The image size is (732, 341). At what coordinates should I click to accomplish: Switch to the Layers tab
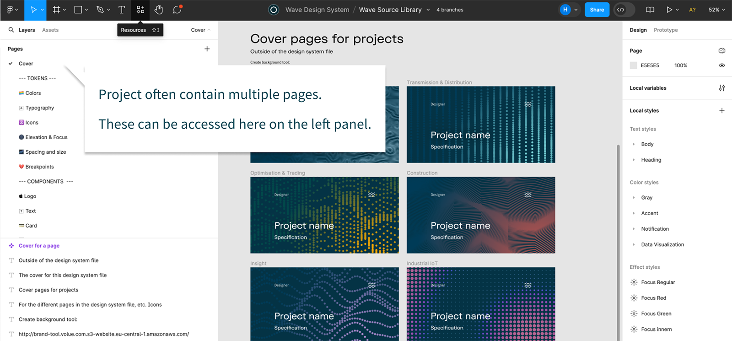pyautogui.click(x=27, y=30)
